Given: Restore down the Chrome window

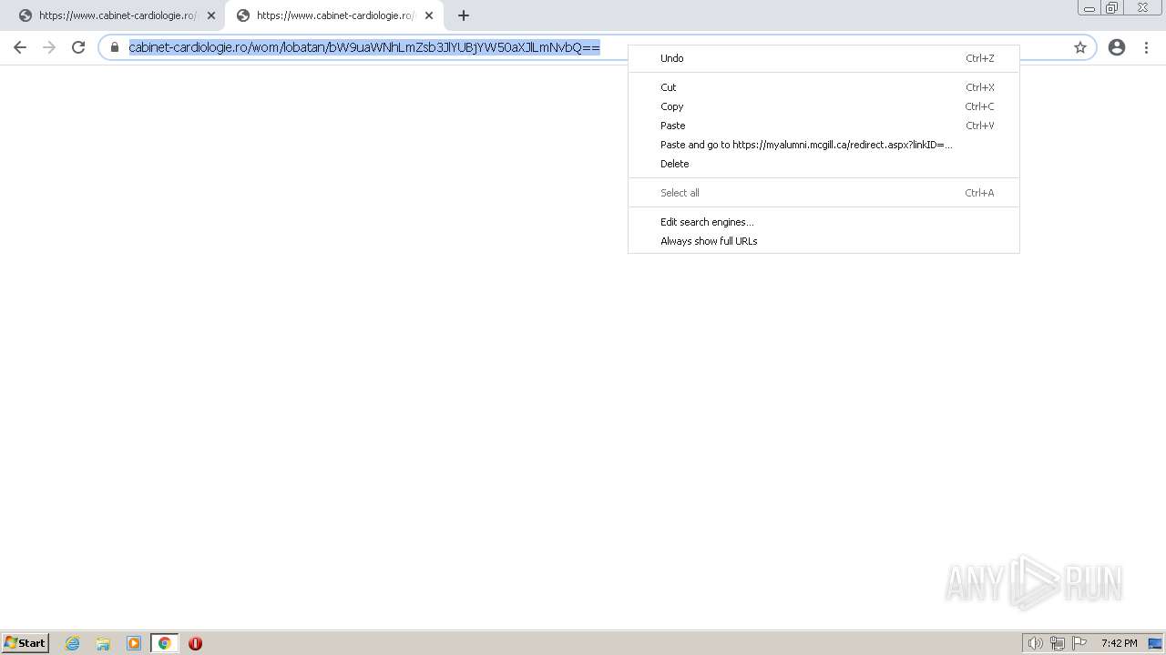Looking at the screenshot, I should pyautogui.click(x=1112, y=8).
